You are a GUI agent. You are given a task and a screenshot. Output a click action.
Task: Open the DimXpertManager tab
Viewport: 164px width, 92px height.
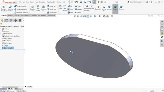pyautogui.click(x=15, y=20)
